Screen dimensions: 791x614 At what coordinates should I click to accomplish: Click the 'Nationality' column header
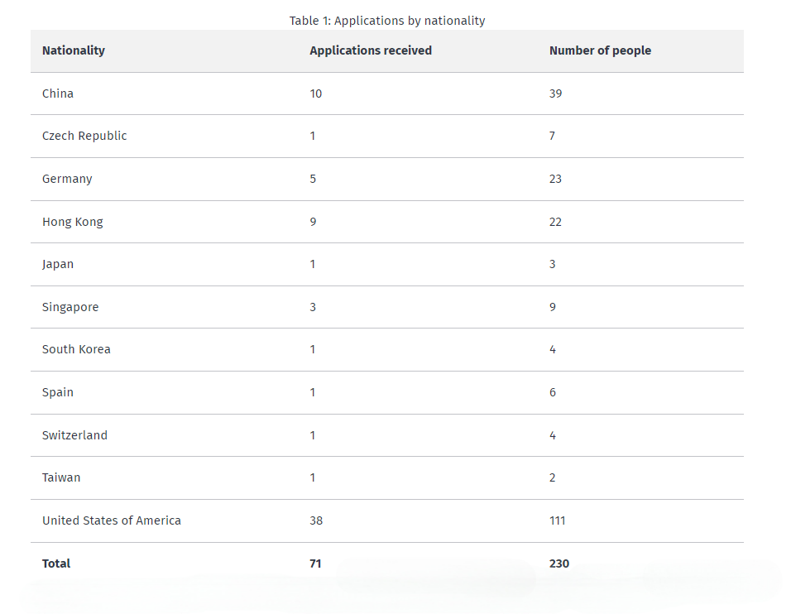coord(74,50)
